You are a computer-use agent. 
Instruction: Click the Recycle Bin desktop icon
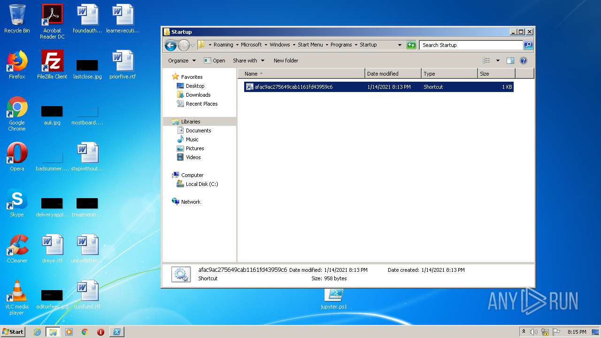17,19
